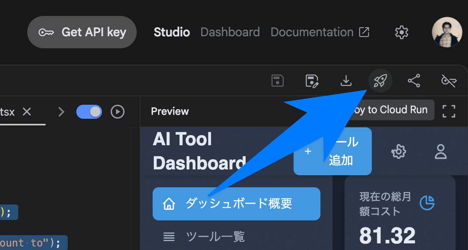Click the user profile avatar
The image size is (468, 250).
[447, 32]
